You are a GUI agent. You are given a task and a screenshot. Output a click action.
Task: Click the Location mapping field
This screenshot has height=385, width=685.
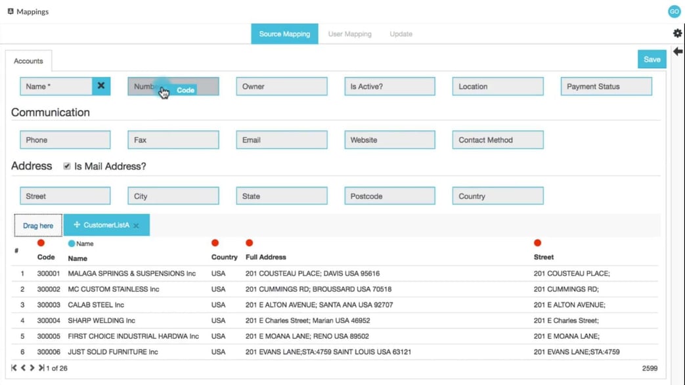pos(498,86)
